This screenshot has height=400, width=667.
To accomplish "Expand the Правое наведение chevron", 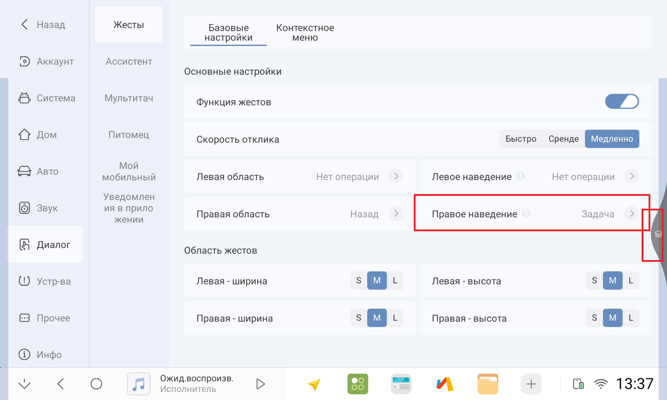I will pos(632,214).
